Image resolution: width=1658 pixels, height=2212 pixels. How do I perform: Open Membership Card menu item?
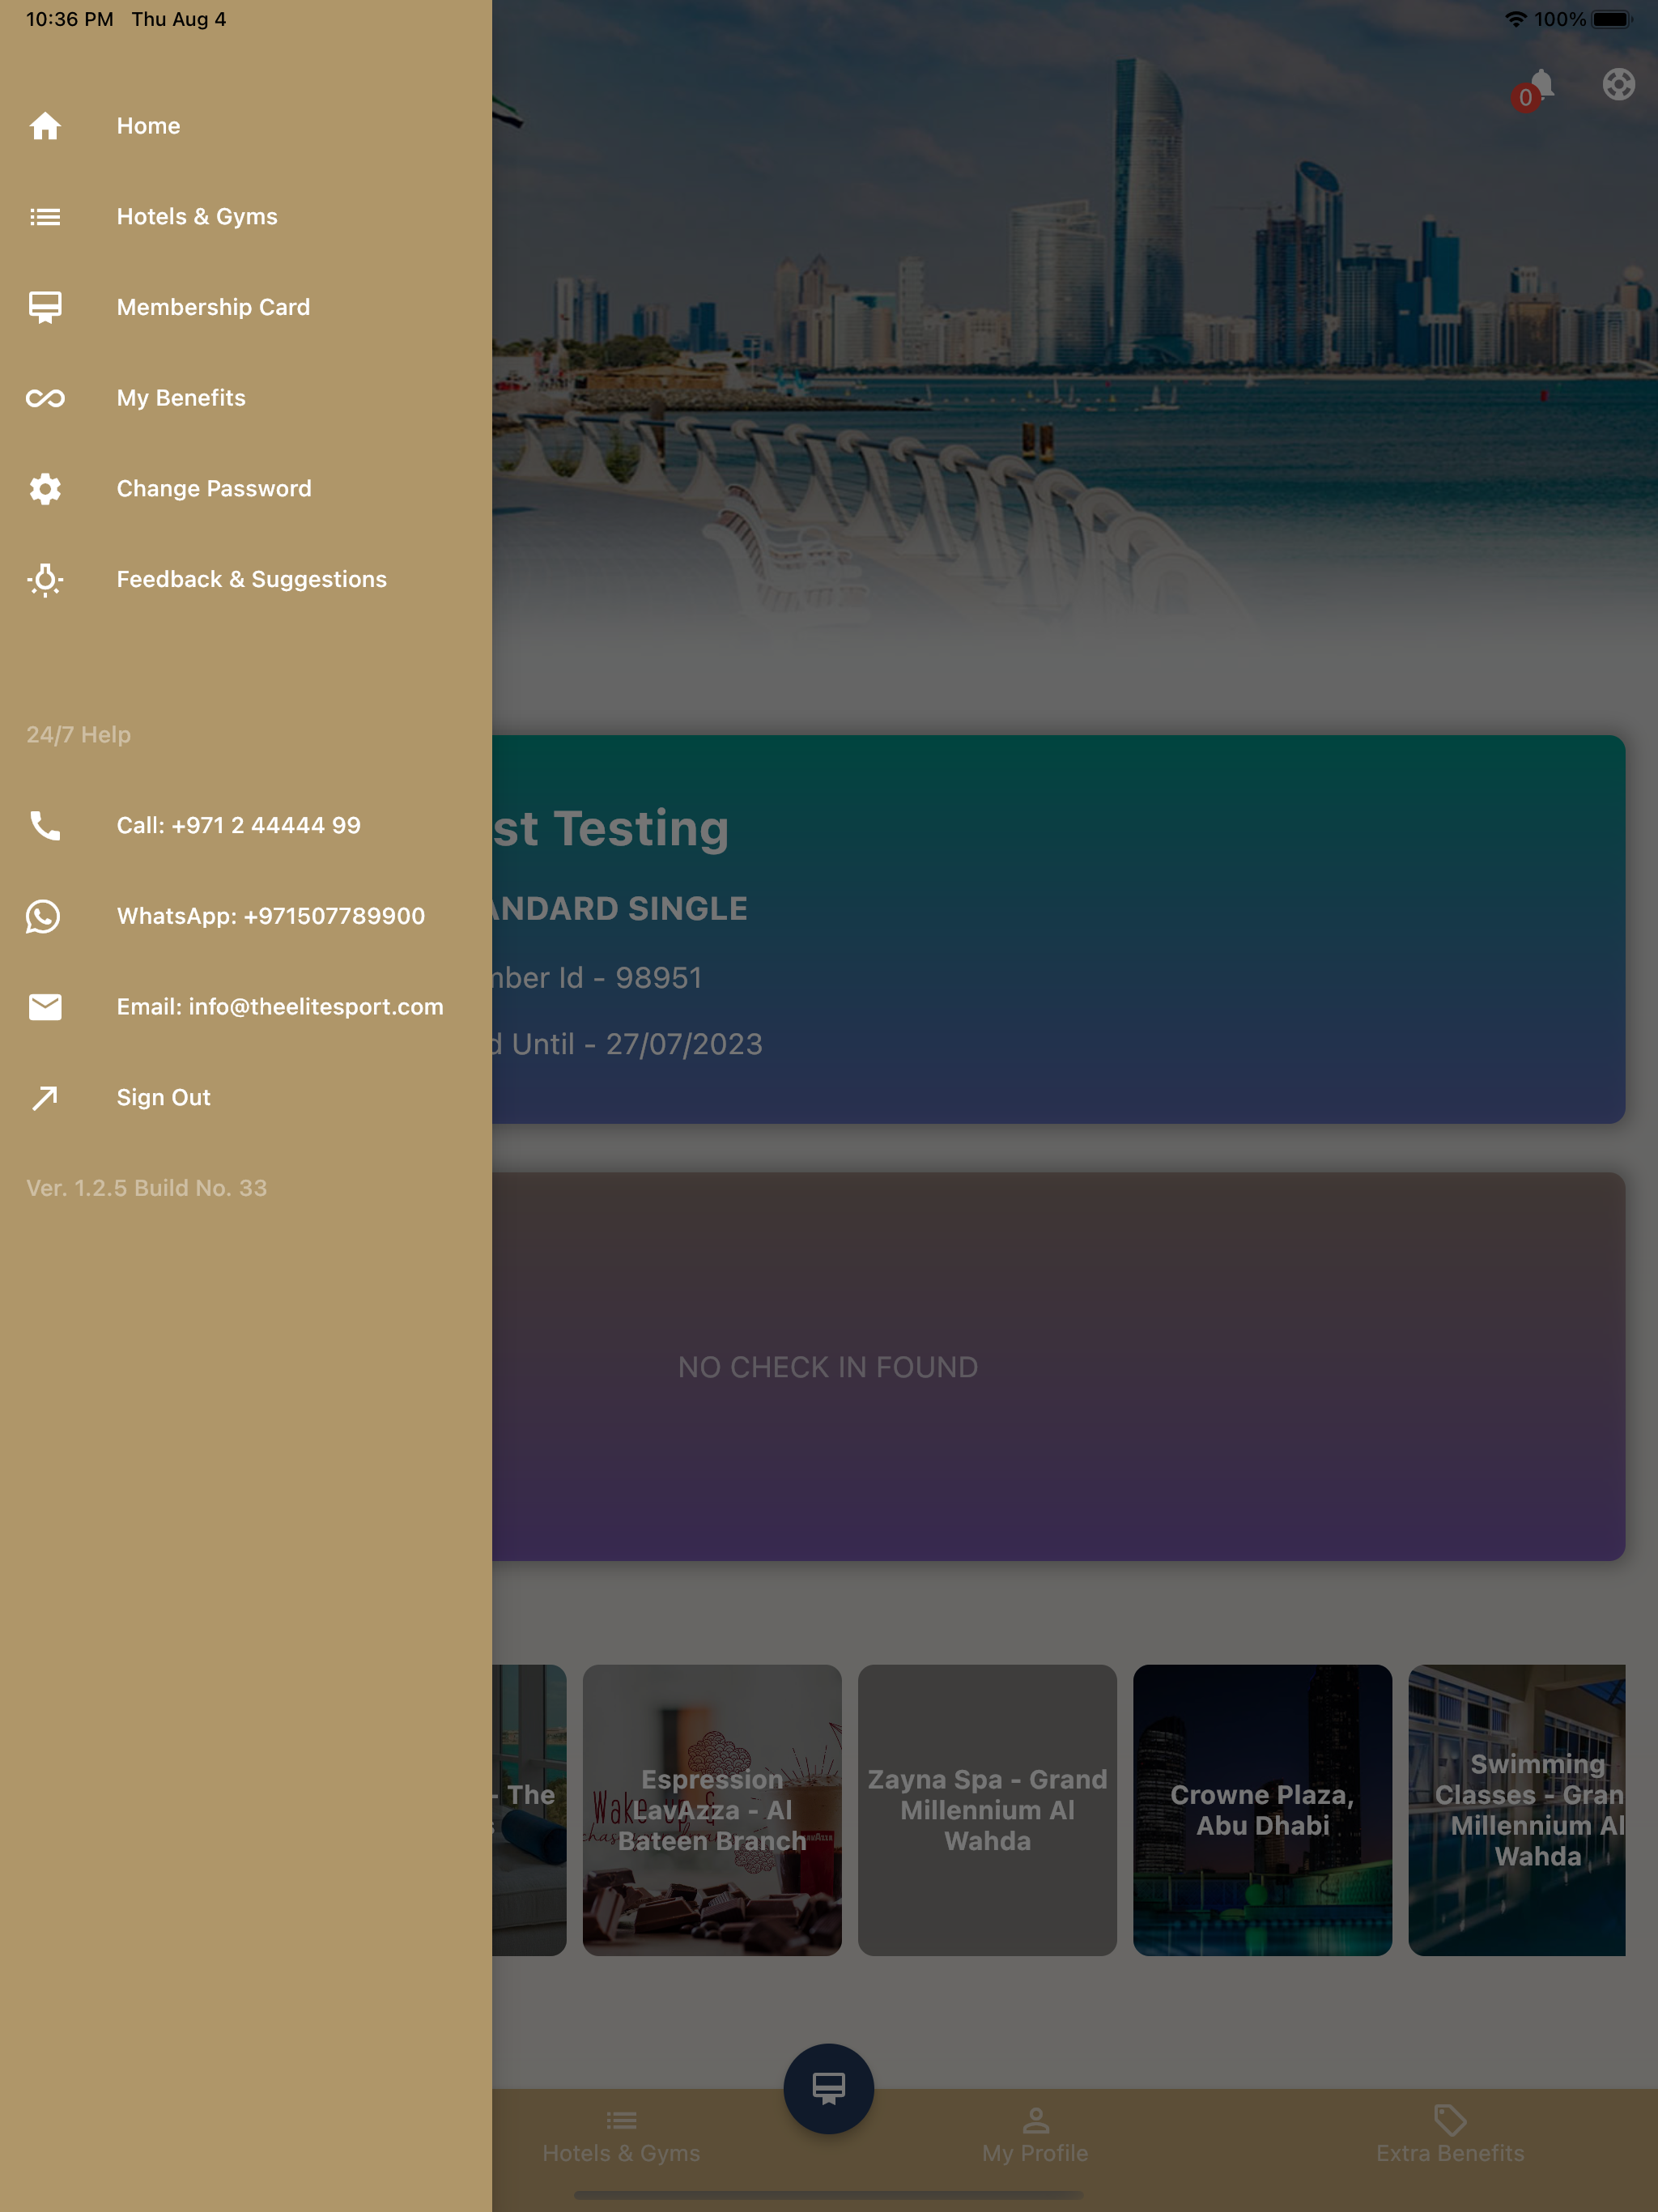click(246, 307)
